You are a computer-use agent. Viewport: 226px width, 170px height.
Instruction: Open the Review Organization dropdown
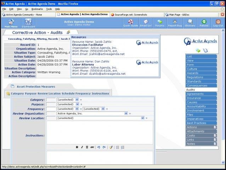tap(92, 114)
